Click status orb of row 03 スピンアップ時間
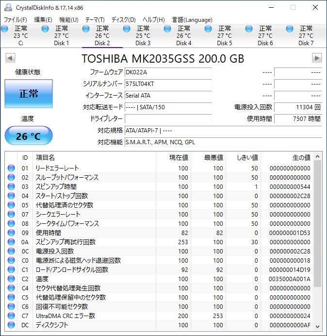The image size is (327, 336). (x=11, y=186)
